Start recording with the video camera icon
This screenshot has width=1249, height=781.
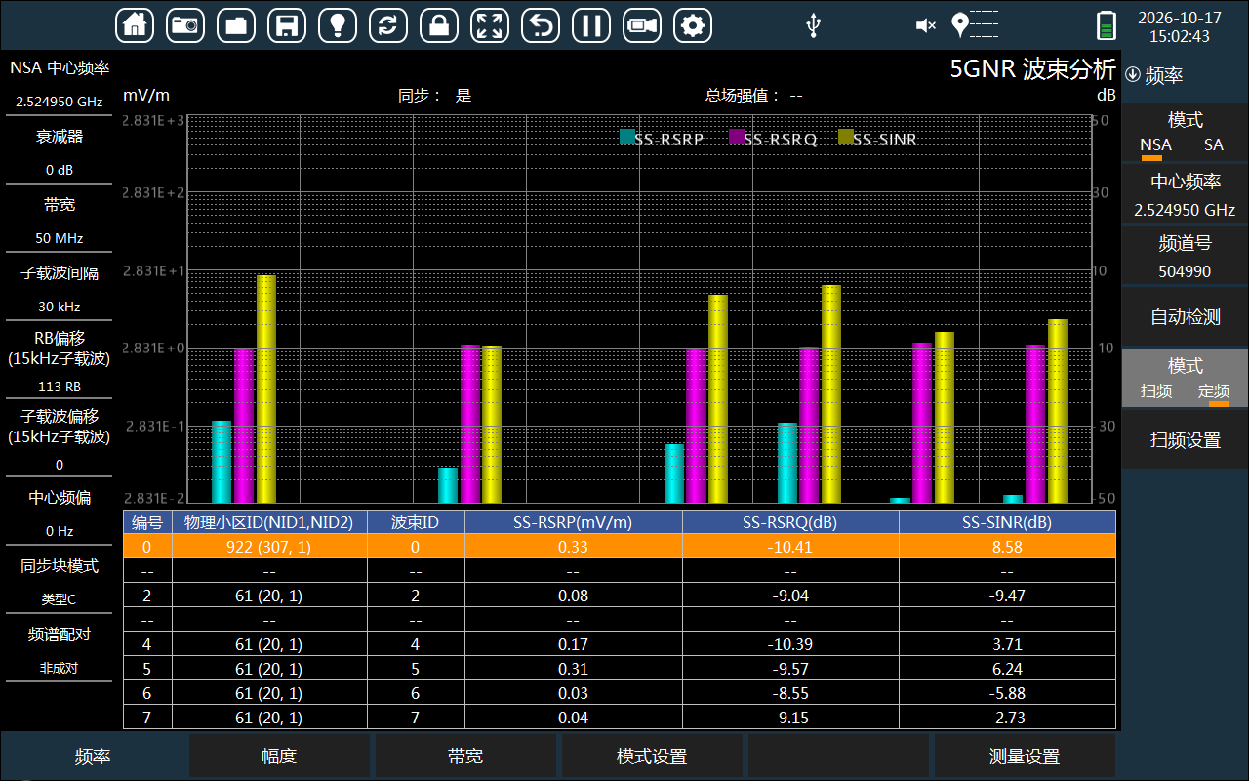point(642,25)
